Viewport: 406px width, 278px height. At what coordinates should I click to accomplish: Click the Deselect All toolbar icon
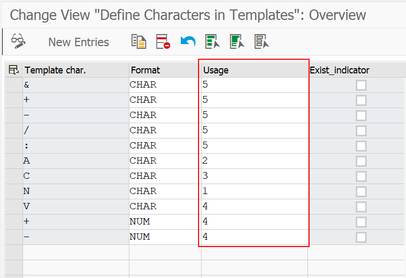click(261, 41)
